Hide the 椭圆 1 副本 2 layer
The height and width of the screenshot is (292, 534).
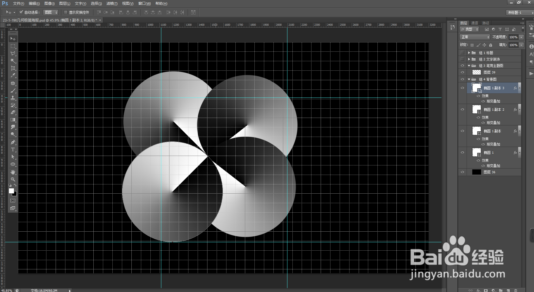coord(462,109)
